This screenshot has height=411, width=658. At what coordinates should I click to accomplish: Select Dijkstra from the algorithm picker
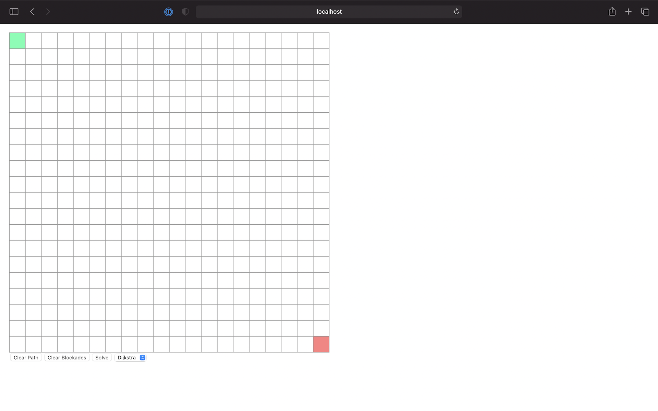pyautogui.click(x=127, y=357)
